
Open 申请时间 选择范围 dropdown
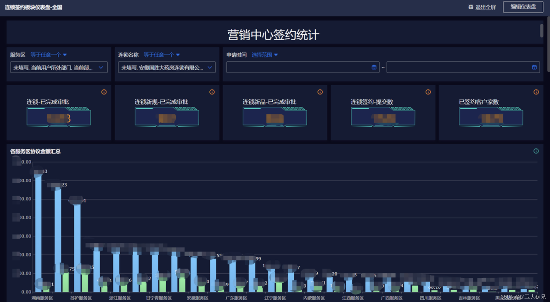264,55
